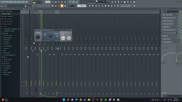The image size is (182, 102).
Task: Open Auto-Tune Artist slot arrow menu
Action: click(x=162, y=15)
